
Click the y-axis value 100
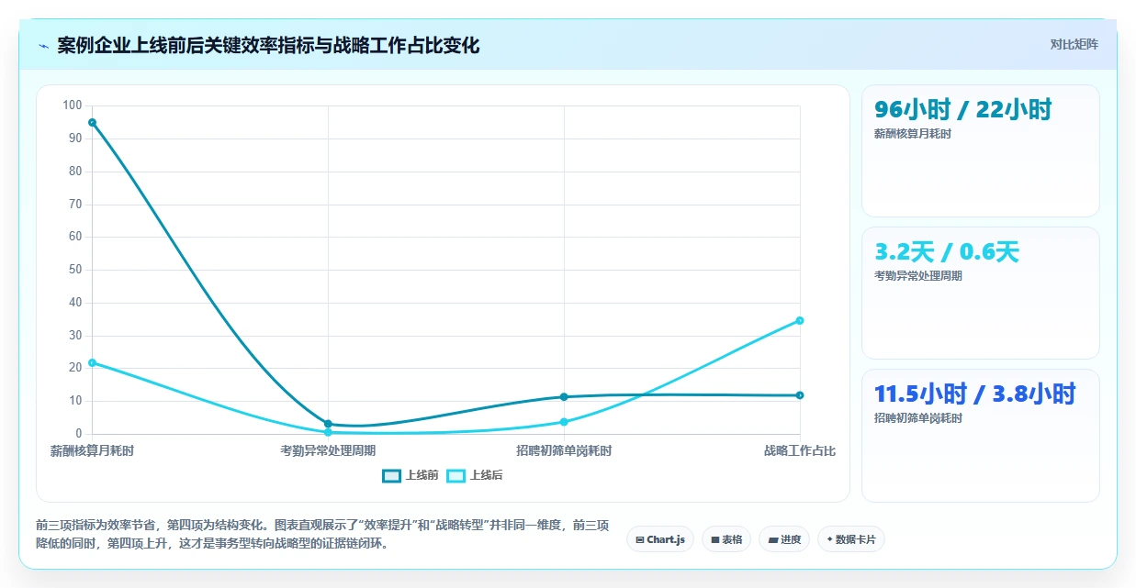click(72, 105)
